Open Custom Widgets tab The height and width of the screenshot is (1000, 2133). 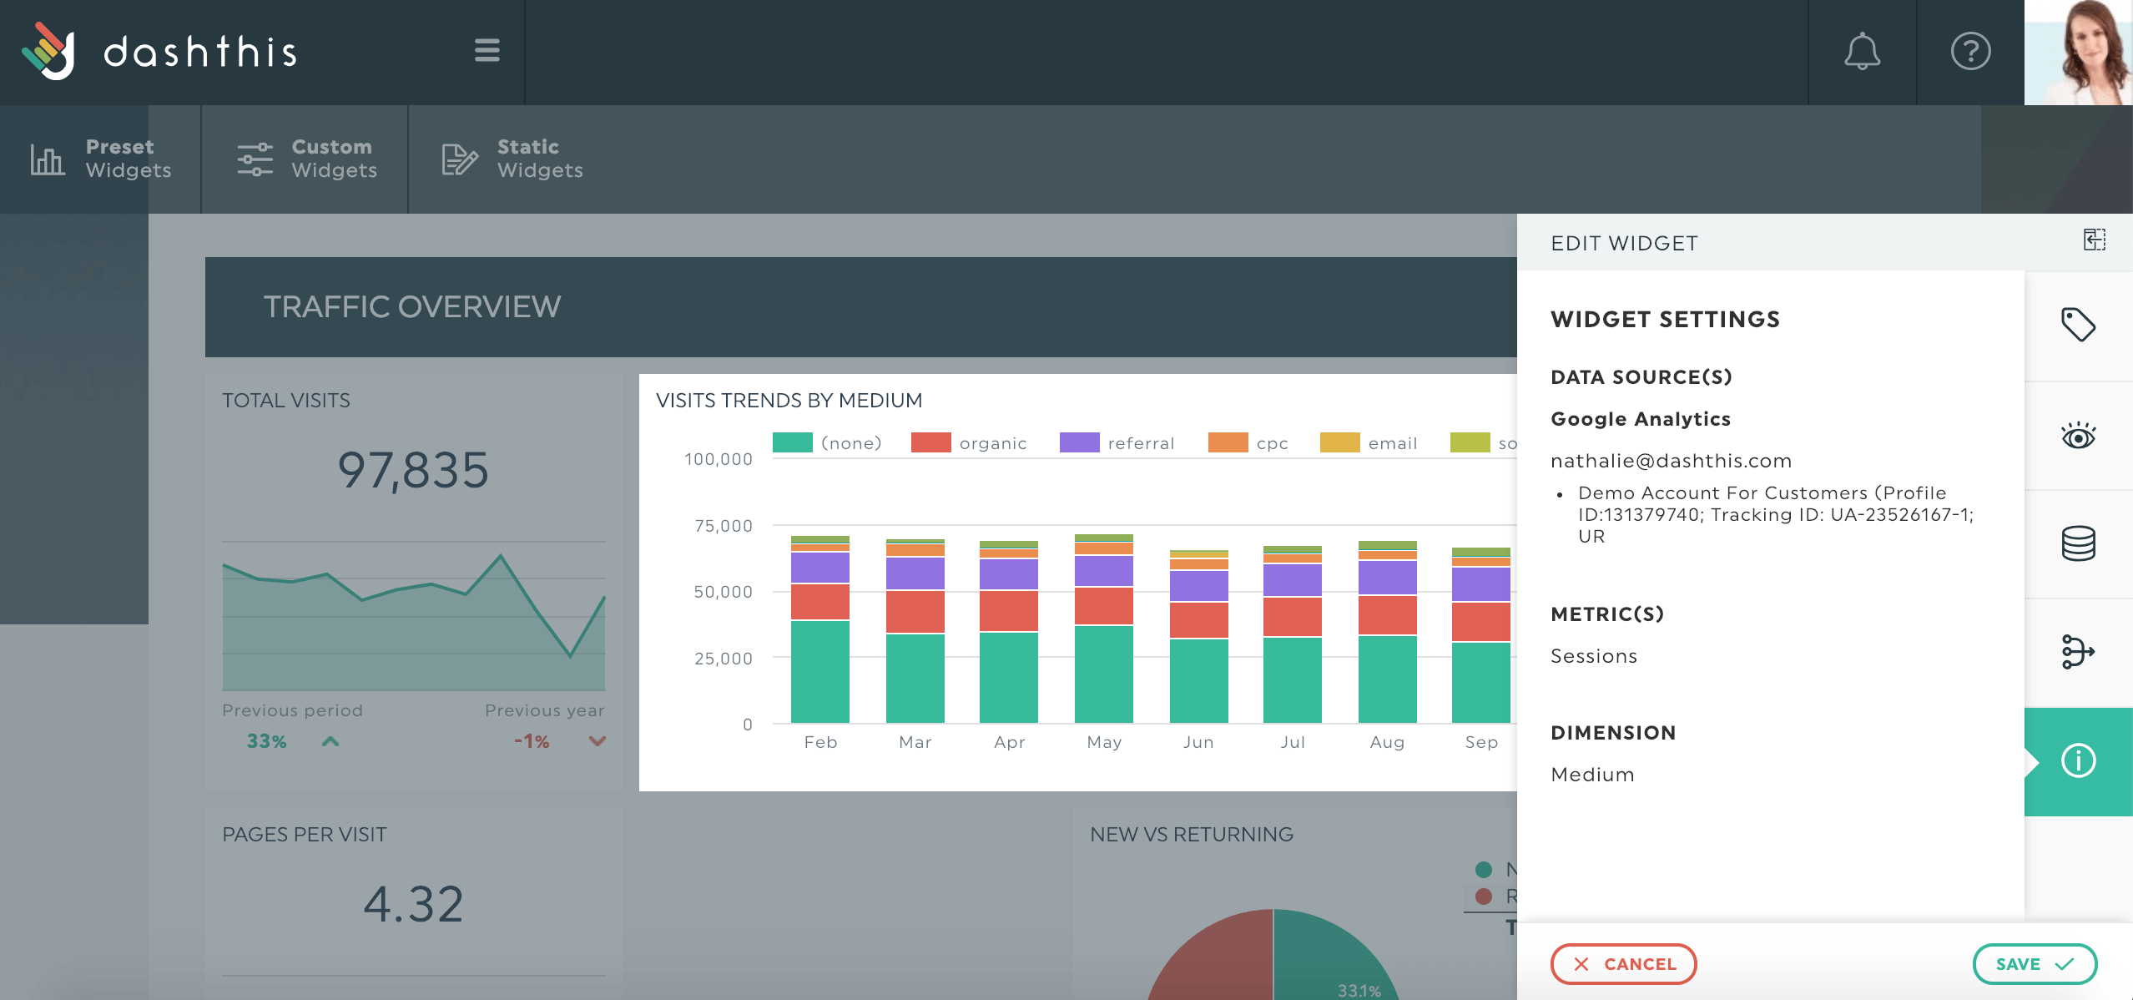pyautogui.click(x=305, y=159)
